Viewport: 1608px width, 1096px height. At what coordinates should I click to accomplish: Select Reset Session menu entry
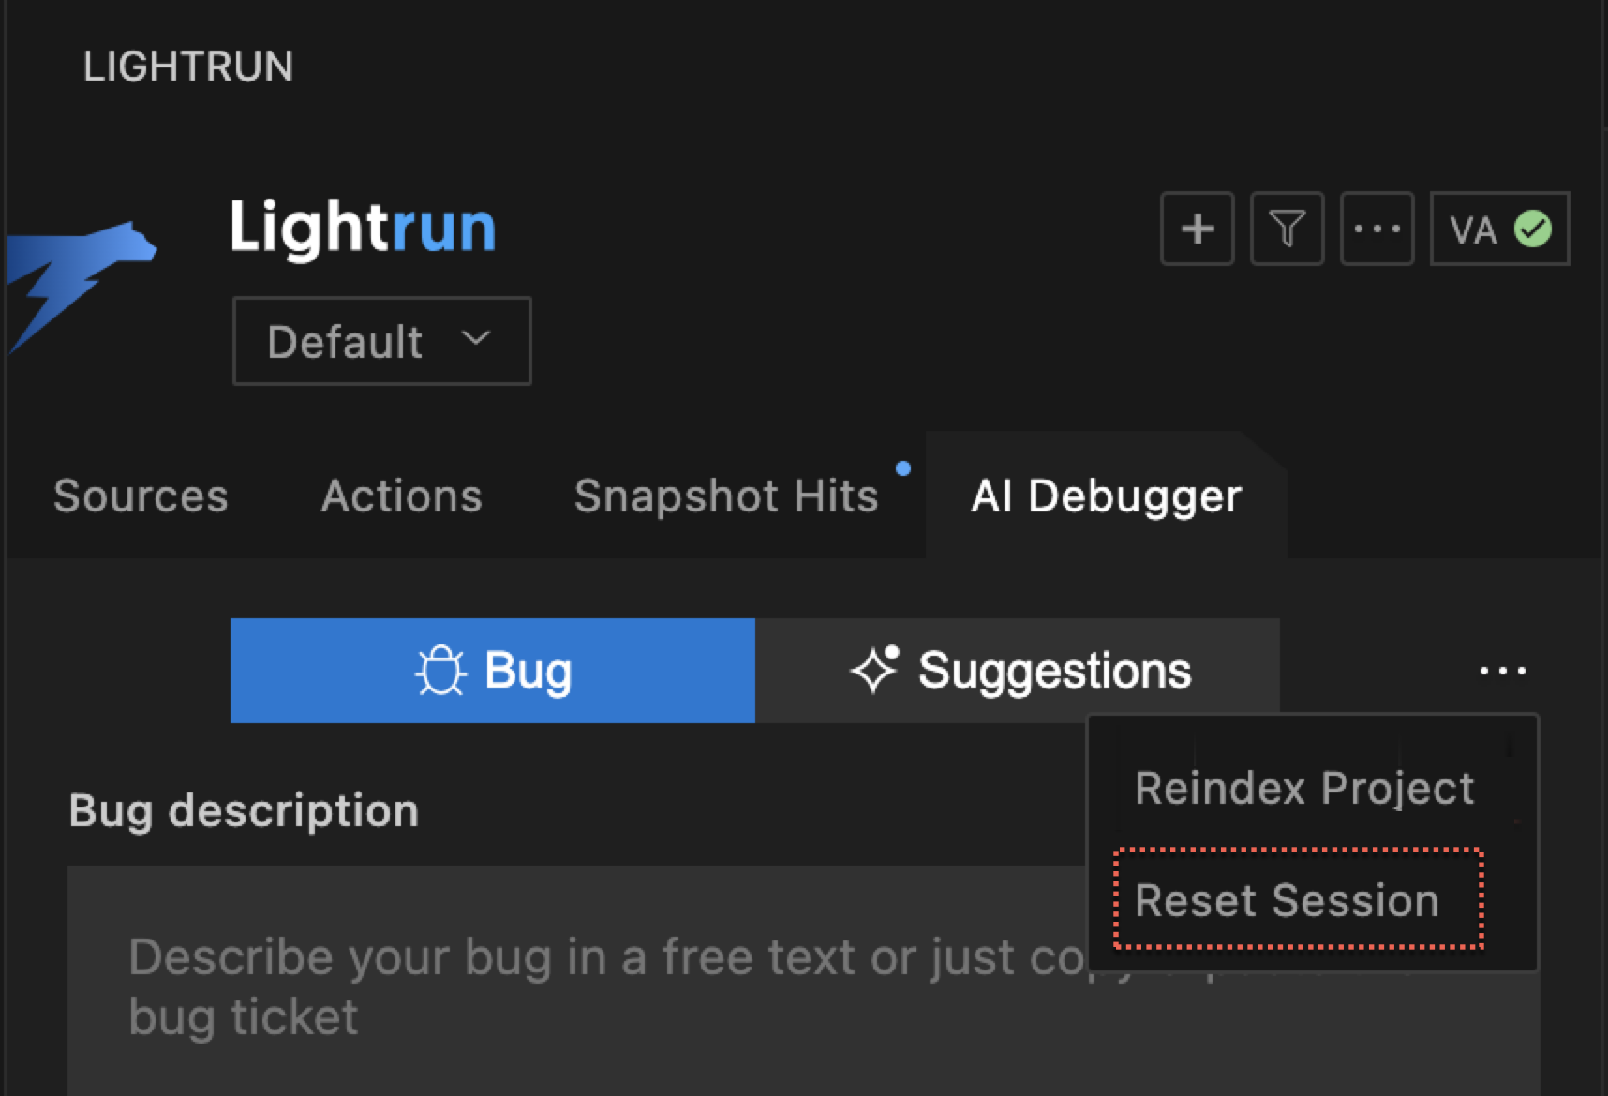(1287, 900)
